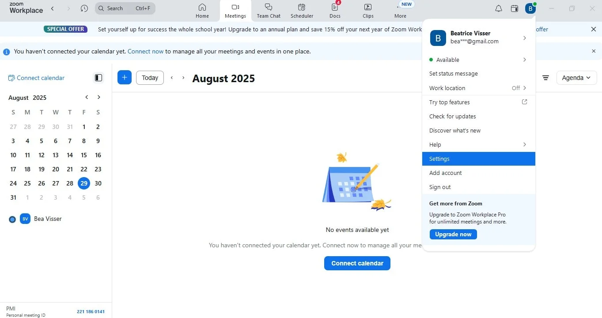Screen dimensions: 602x318
Task: Click the SPECIAL OFFER badge
Action: 66,29
